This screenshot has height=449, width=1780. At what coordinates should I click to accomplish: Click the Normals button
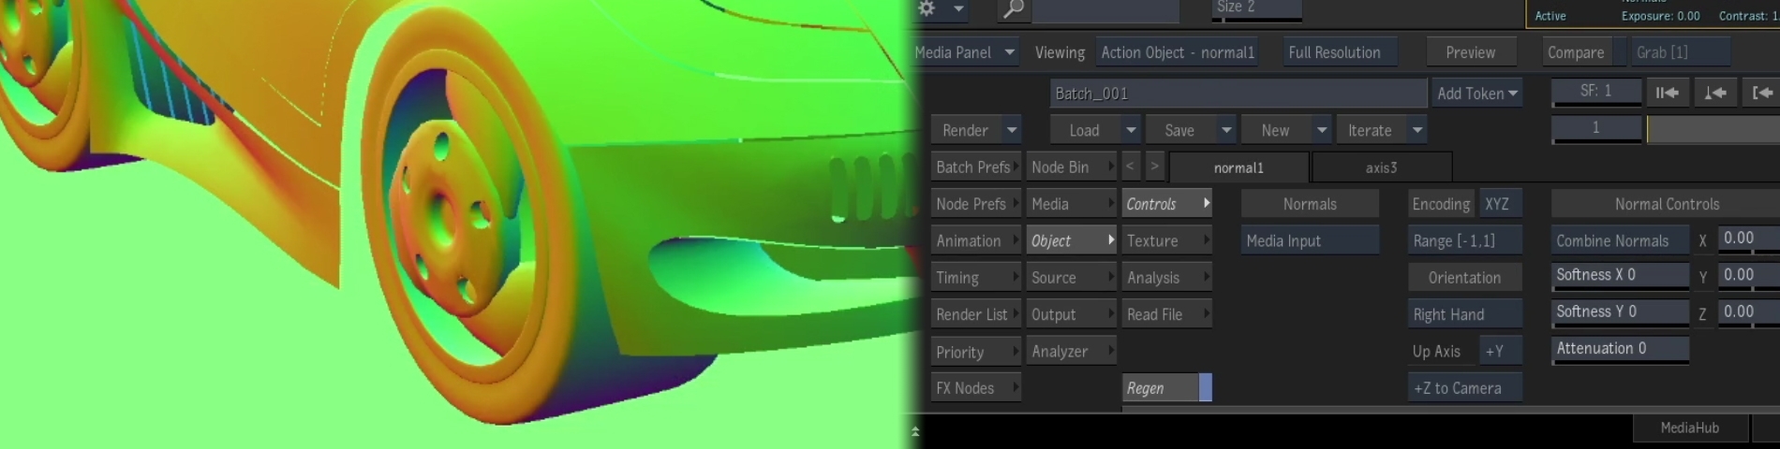pos(1310,204)
